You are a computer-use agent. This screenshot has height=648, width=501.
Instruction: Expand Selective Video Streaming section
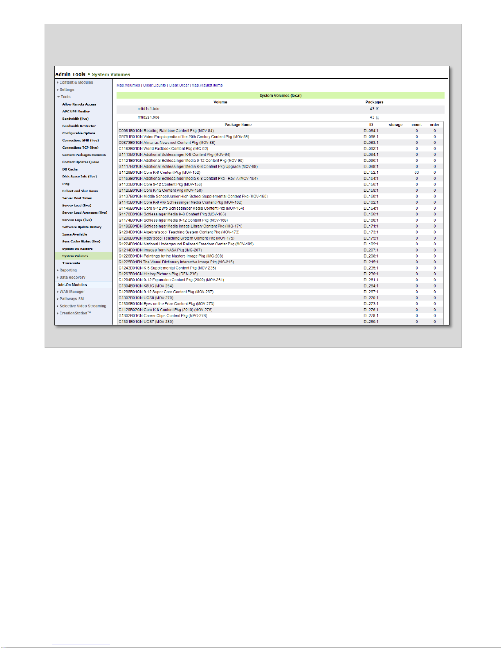coord(83,306)
